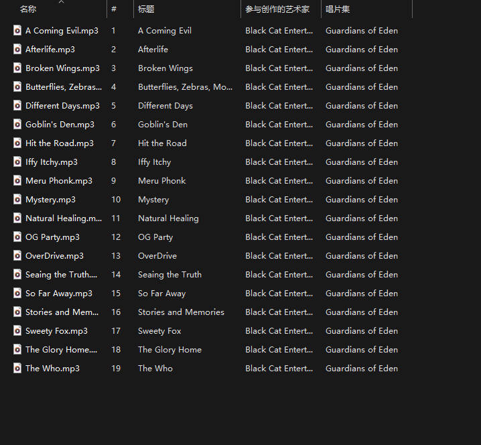
Task: Select the OverDrive.mp3 file row
Action: click(54, 256)
